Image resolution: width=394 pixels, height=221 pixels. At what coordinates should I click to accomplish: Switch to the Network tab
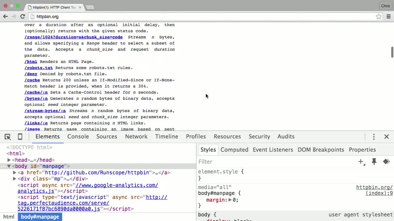pos(136,137)
